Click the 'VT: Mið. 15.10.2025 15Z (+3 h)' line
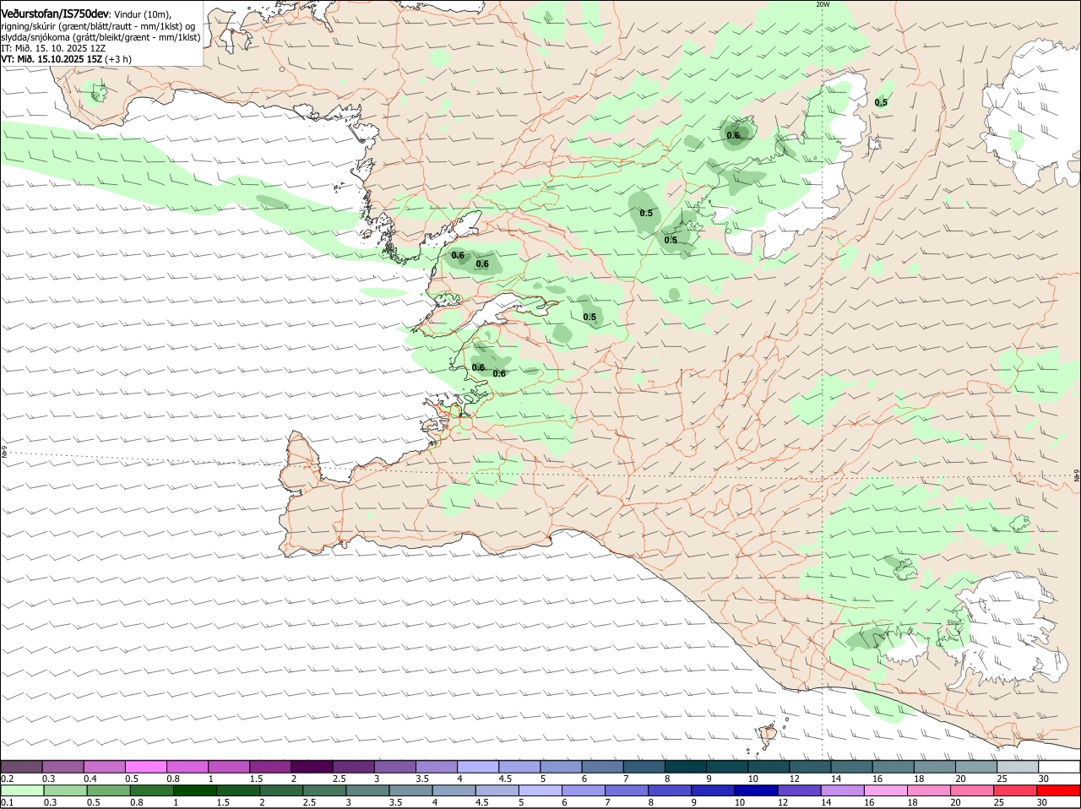 pyautogui.click(x=66, y=59)
